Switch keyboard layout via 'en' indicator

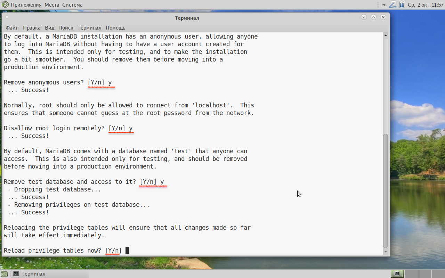point(384,5)
